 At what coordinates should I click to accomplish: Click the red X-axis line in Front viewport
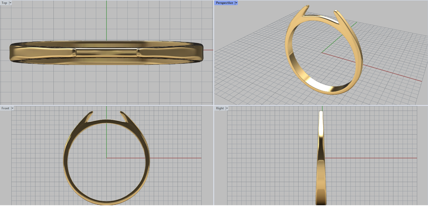(174, 158)
